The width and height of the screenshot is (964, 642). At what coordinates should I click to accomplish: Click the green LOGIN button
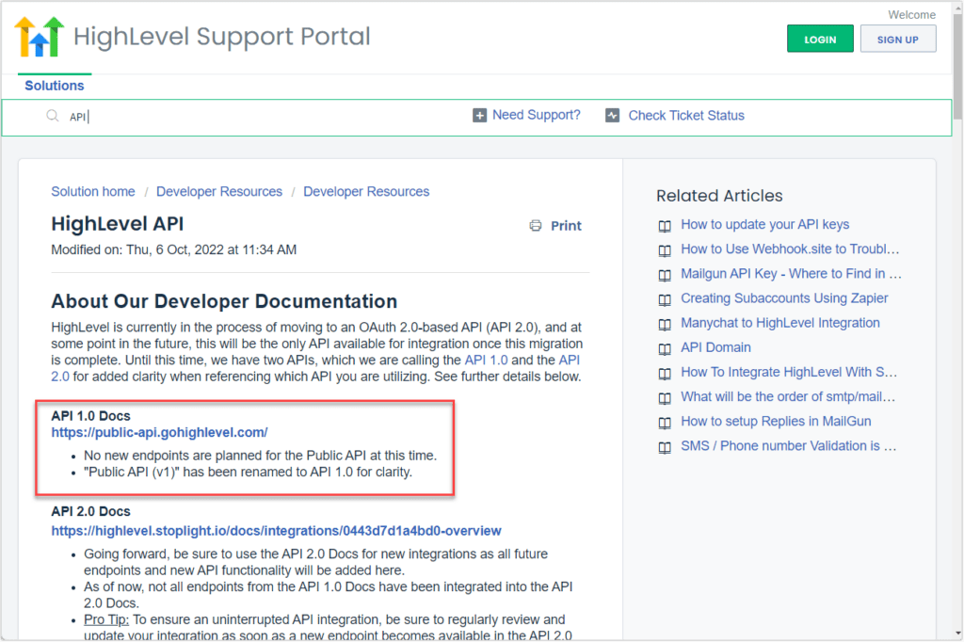pos(820,40)
